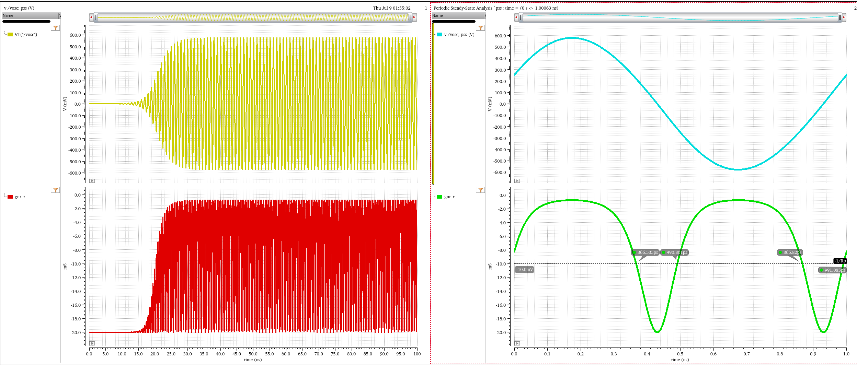
Task: Expand strip button under green gnr_t plot
Action: pos(517,343)
